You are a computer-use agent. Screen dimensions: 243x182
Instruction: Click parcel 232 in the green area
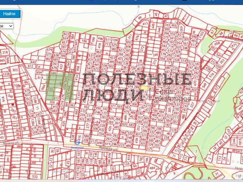[50, 89]
